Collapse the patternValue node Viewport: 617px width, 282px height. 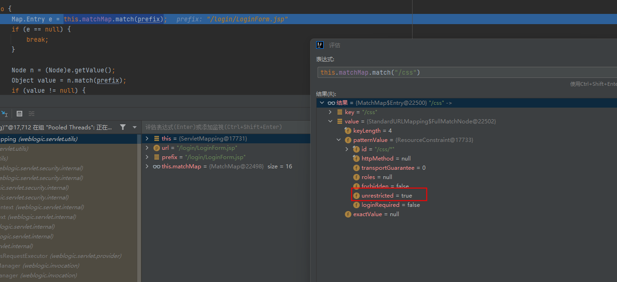point(338,140)
